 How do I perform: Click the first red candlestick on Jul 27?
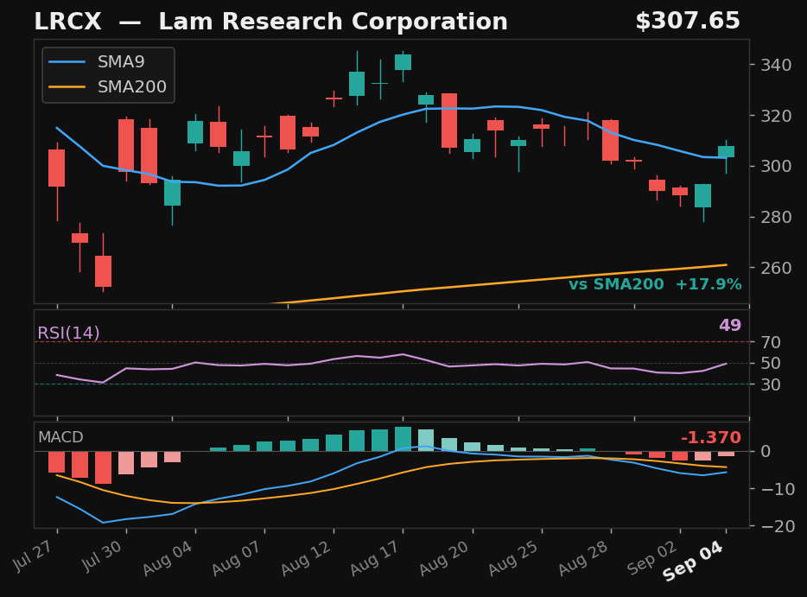click(x=57, y=168)
